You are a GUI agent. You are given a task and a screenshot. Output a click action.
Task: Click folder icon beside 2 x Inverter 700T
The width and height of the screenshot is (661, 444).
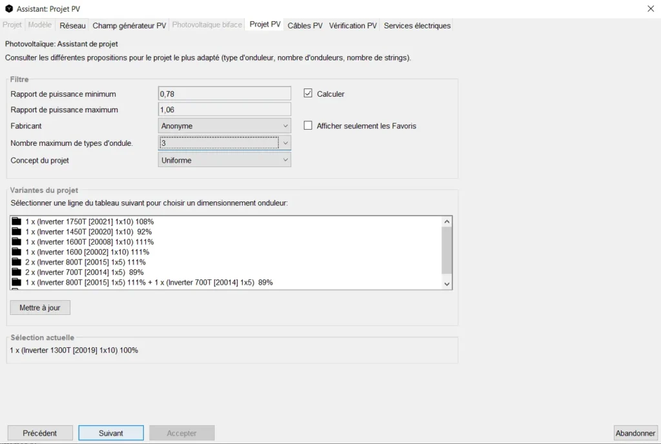point(17,272)
